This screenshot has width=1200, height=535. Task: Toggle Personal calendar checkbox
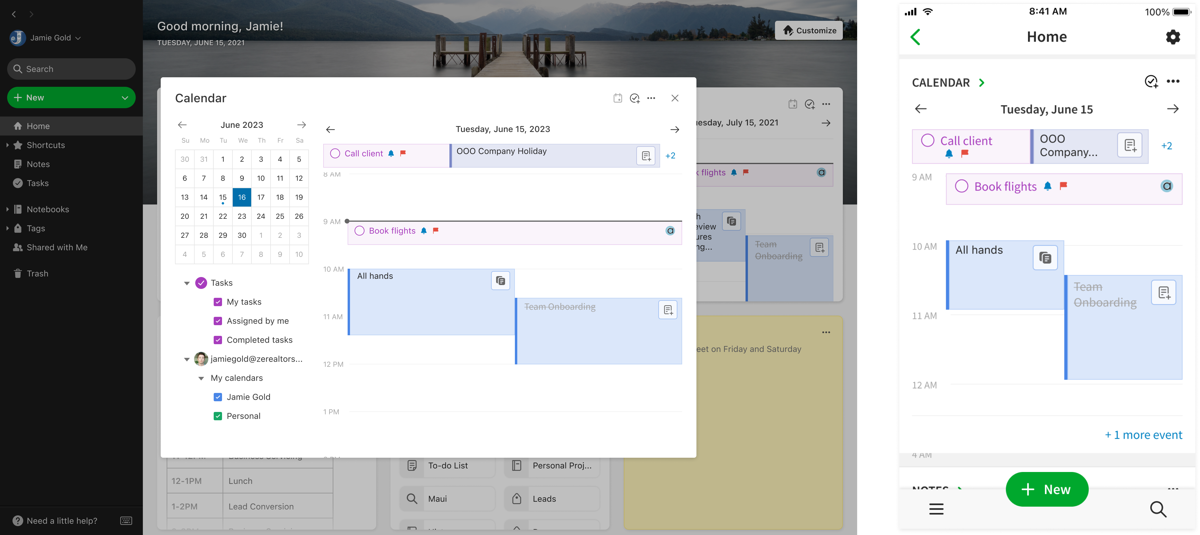point(218,416)
